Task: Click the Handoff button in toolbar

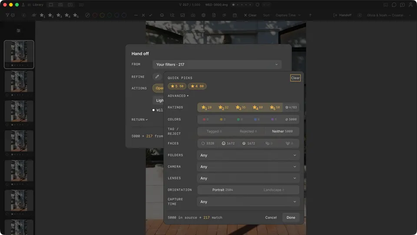Action: point(342,15)
